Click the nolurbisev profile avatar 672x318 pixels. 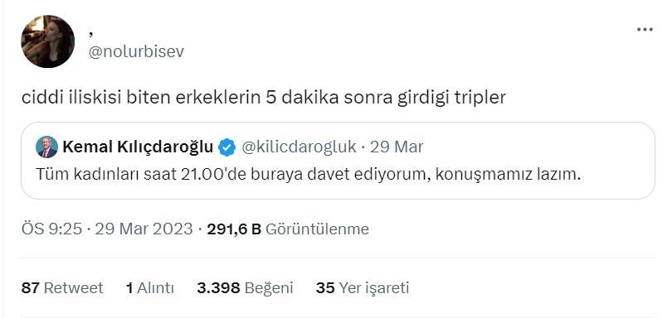click(x=47, y=41)
